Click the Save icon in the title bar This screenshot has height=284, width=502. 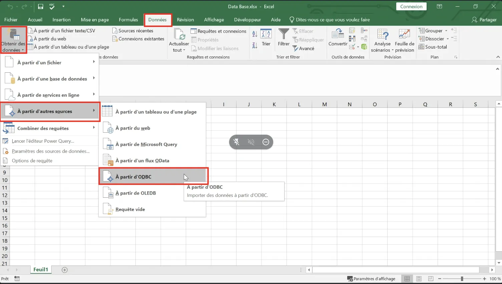pos(40,6)
